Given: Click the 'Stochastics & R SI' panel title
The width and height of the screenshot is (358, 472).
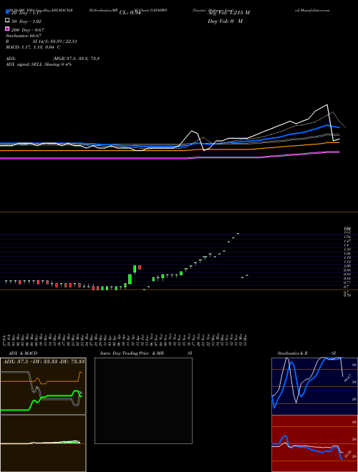Looking at the screenshot, I should [x=306, y=353].
